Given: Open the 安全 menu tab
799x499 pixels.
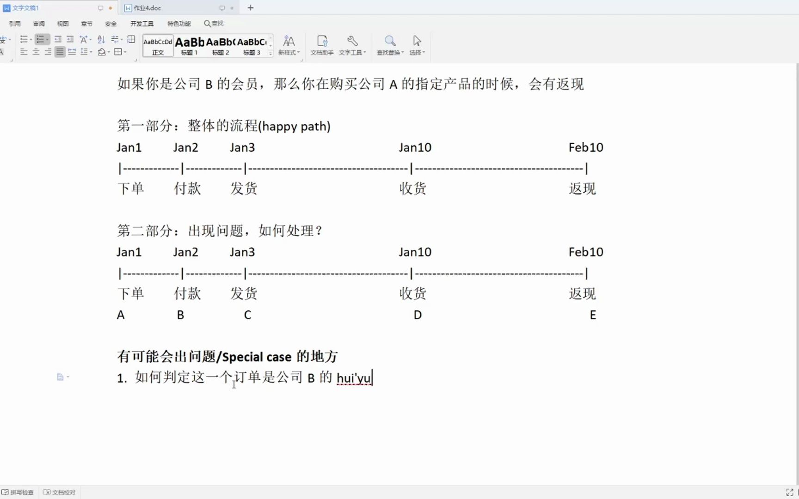Looking at the screenshot, I should (111, 24).
